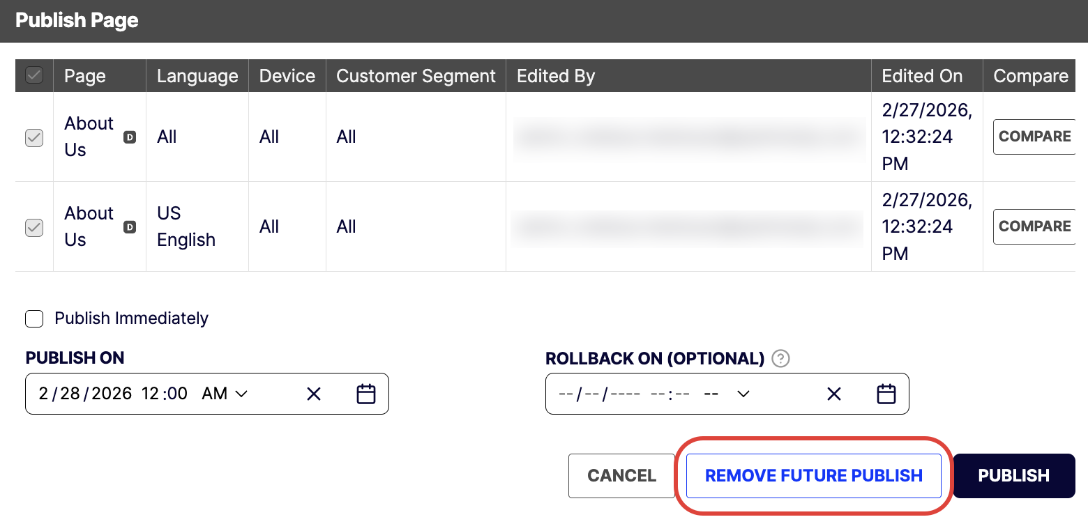
Task: Click the D badge next to first About Us
Action: pyautogui.click(x=130, y=137)
